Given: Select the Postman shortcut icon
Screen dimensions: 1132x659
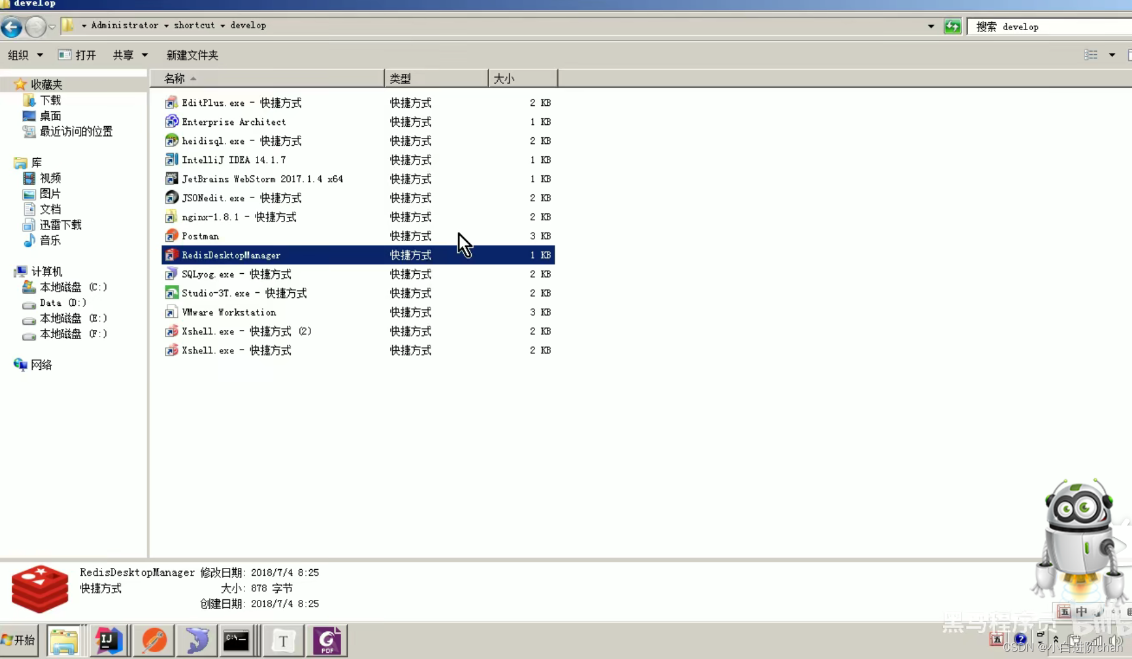Looking at the screenshot, I should [x=171, y=236].
